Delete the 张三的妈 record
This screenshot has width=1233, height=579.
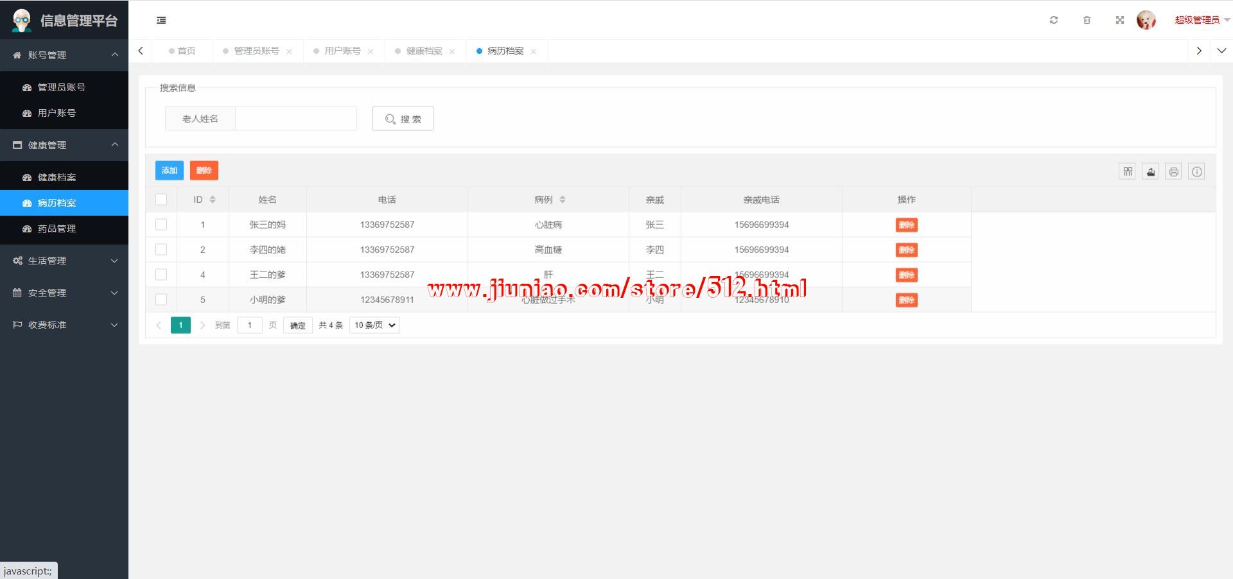click(x=907, y=225)
